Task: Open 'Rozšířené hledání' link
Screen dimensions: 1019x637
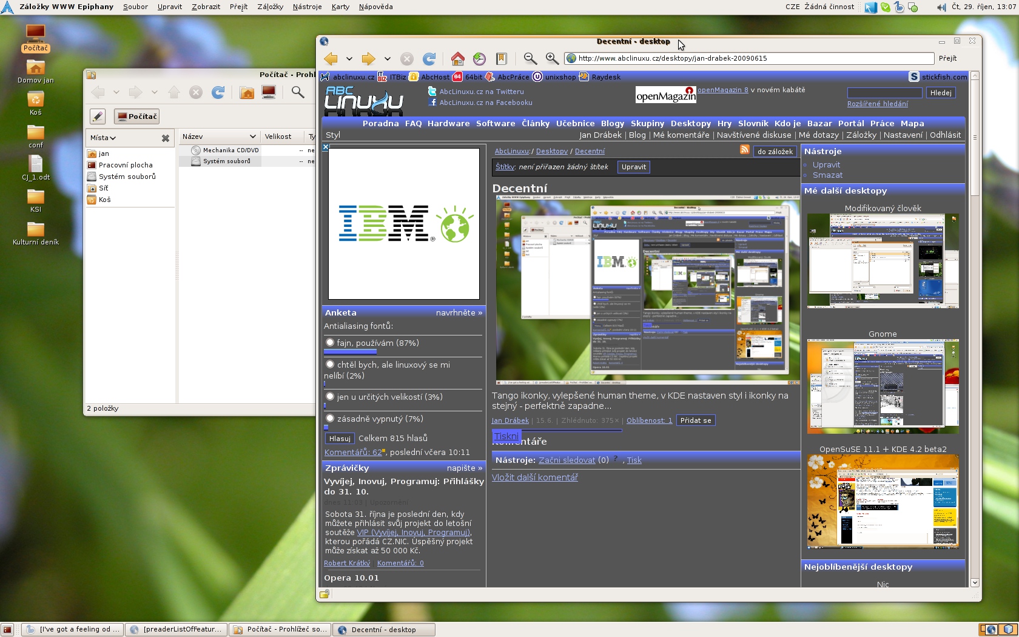Action: 877,104
